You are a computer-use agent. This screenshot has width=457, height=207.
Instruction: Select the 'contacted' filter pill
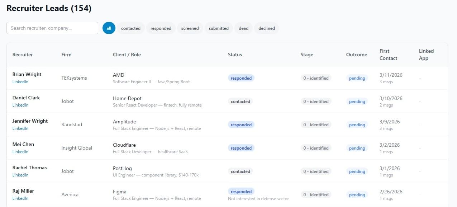pyautogui.click(x=130, y=28)
